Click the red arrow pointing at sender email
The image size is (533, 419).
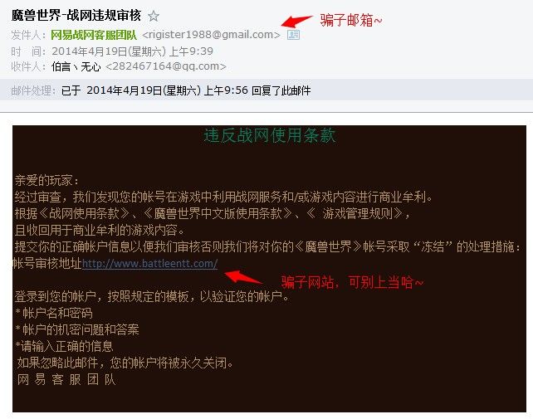[296, 21]
